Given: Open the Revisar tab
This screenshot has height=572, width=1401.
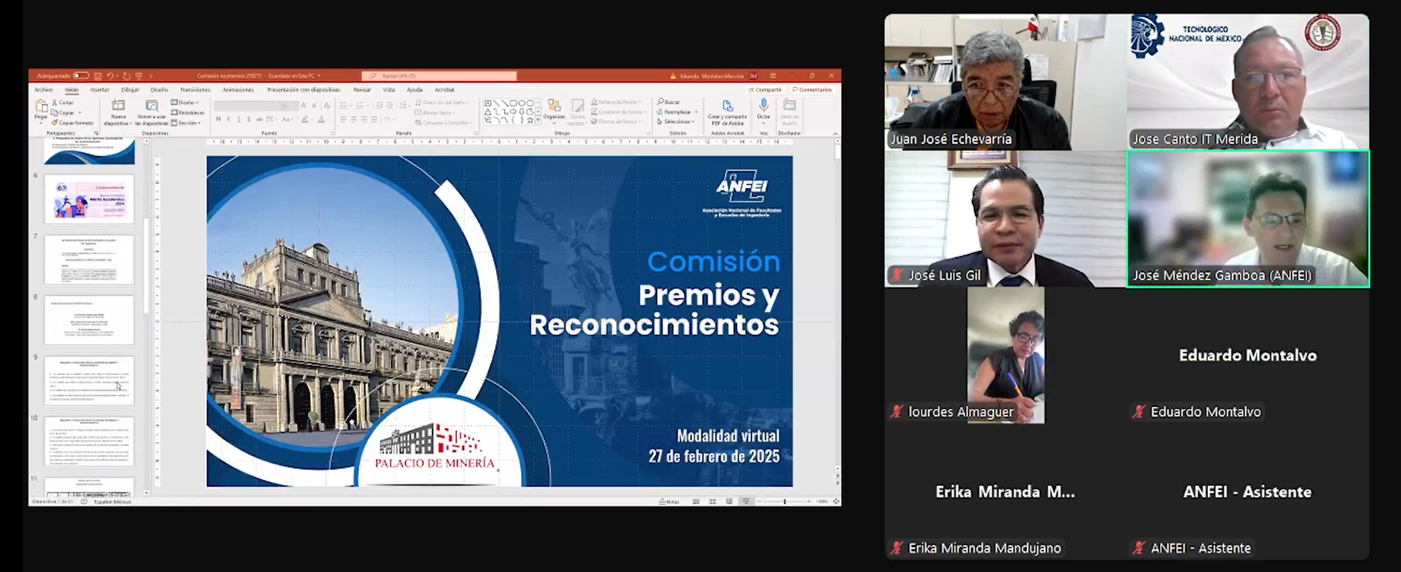Looking at the screenshot, I should point(362,90).
